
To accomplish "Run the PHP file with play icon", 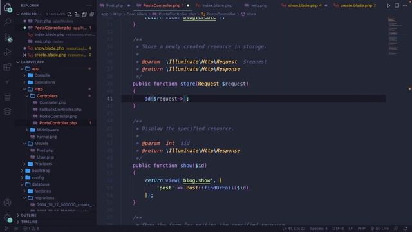I will click(x=388, y=6).
